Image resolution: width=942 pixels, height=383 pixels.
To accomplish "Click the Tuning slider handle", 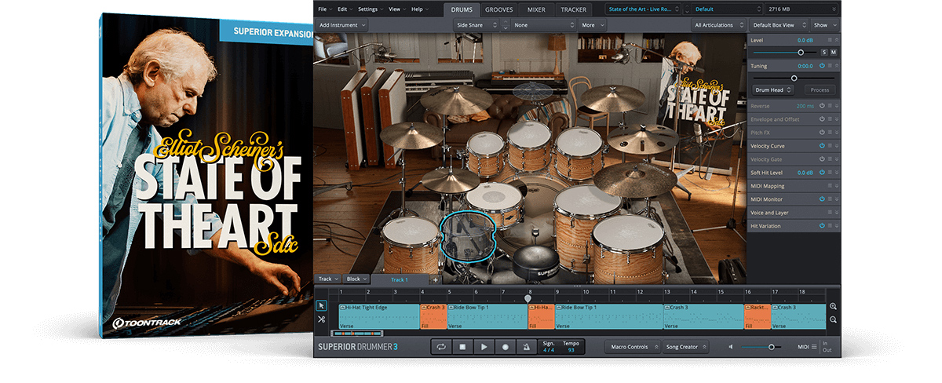I will click(x=794, y=78).
